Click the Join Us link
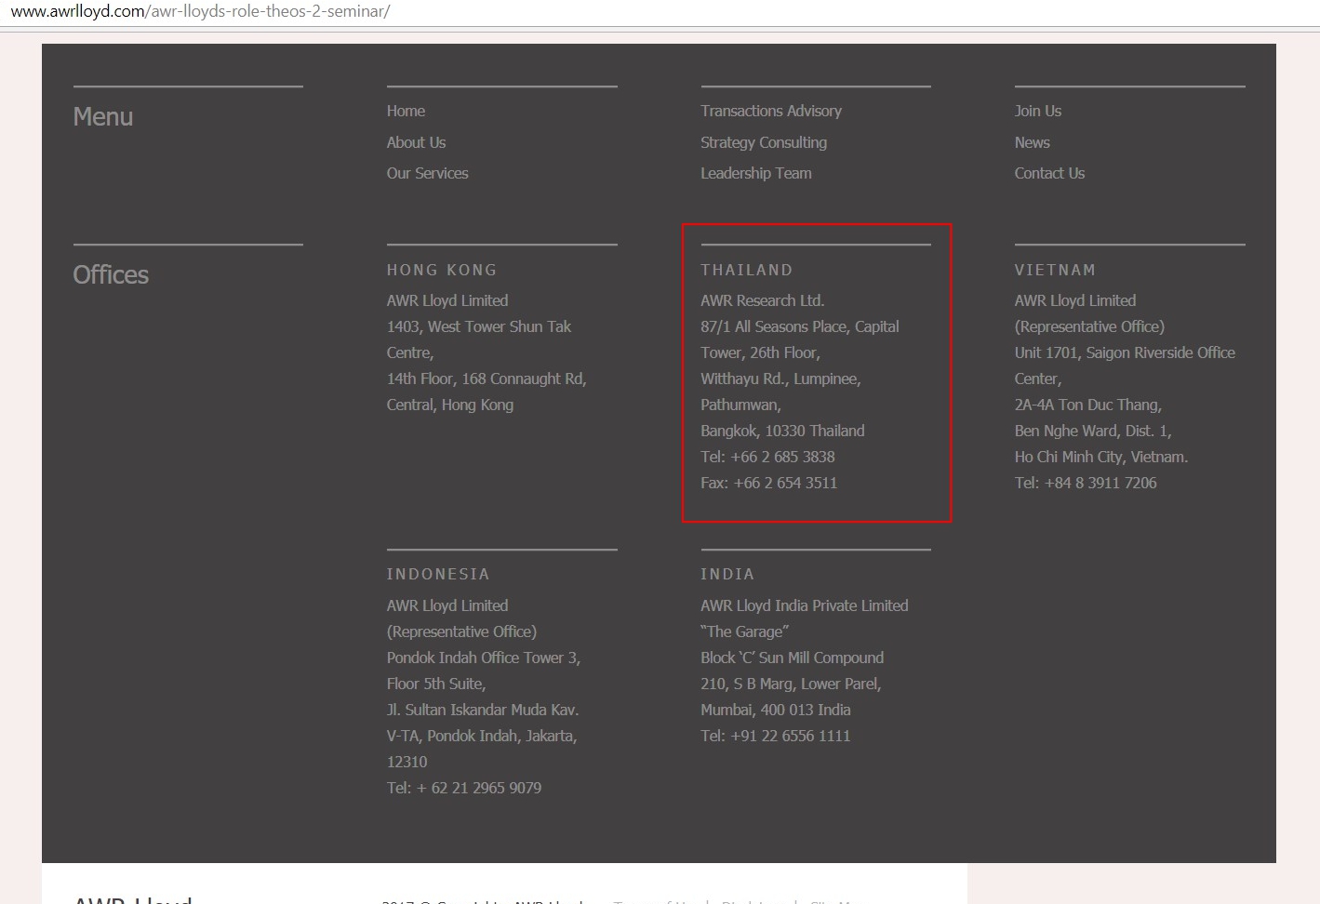 1037,111
